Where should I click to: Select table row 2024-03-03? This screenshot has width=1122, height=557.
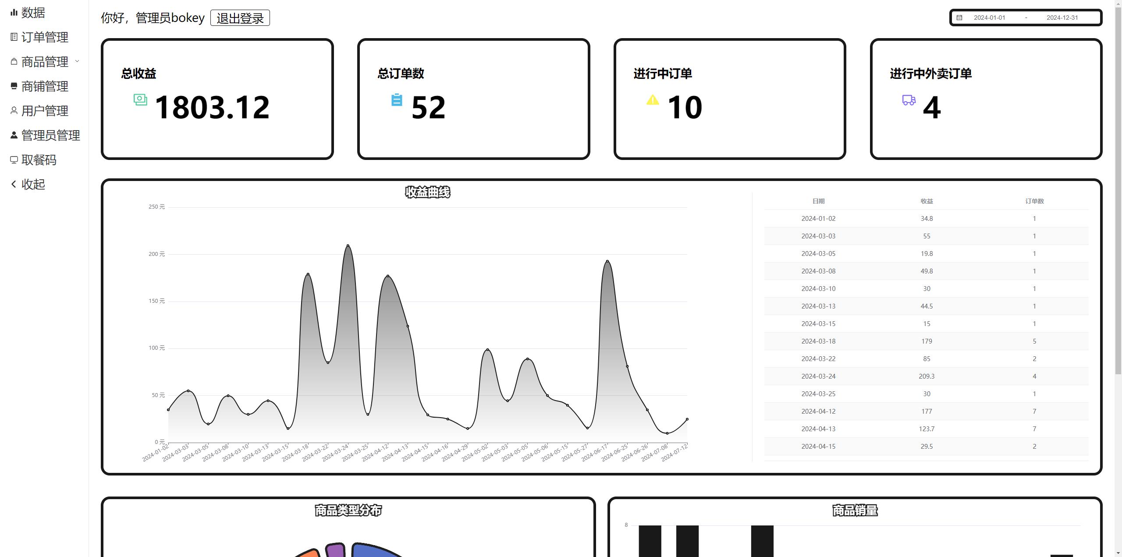click(x=927, y=236)
